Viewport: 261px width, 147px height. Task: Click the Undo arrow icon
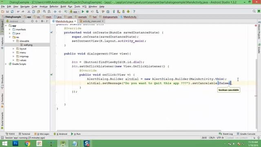pyautogui.click(x=18, y=11)
